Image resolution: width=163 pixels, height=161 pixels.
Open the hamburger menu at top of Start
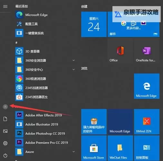coord(5,6)
